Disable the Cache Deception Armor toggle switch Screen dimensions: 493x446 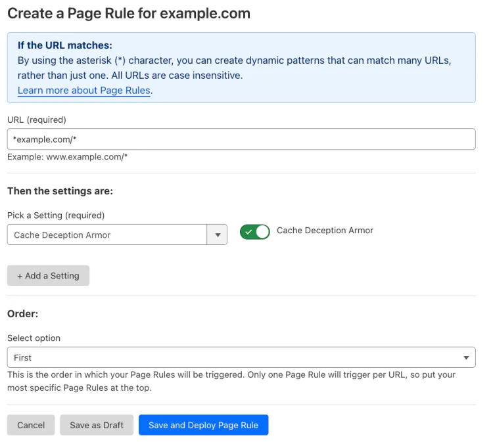(x=254, y=232)
